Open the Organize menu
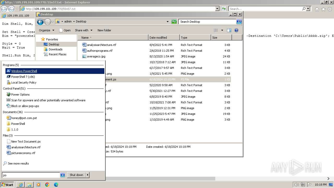The height and width of the screenshot is (188, 334). pos(46,30)
